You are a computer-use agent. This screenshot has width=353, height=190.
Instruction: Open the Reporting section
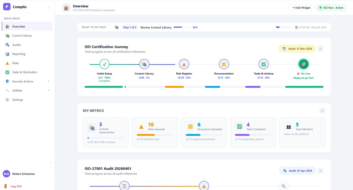click(x=27, y=54)
